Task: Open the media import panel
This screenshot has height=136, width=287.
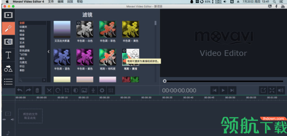Action: 8,15
